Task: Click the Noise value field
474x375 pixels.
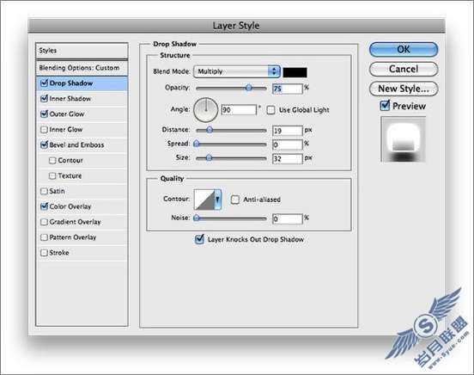Action: [x=287, y=218]
